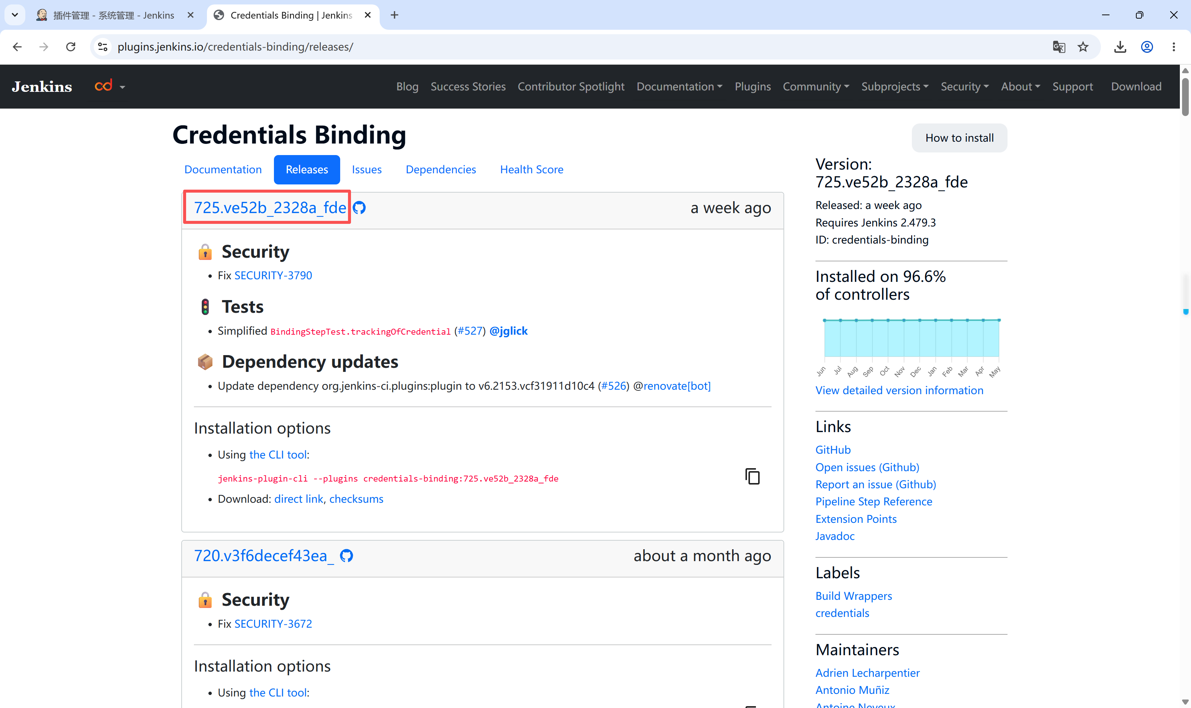Click Report an issue (Github)
The height and width of the screenshot is (708, 1191).
click(x=876, y=484)
